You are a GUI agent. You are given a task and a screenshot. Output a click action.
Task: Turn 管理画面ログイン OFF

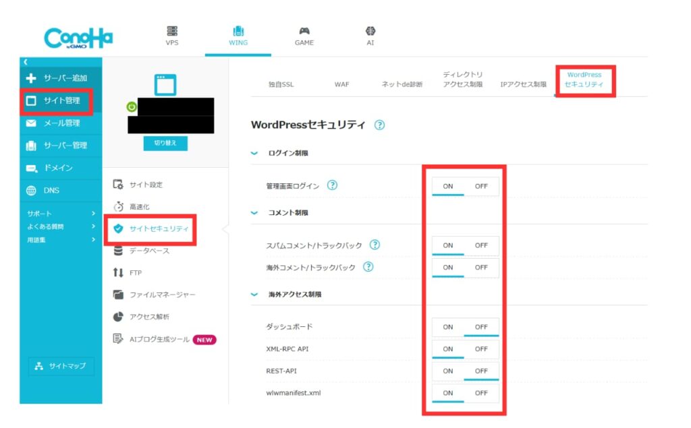click(x=481, y=186)
